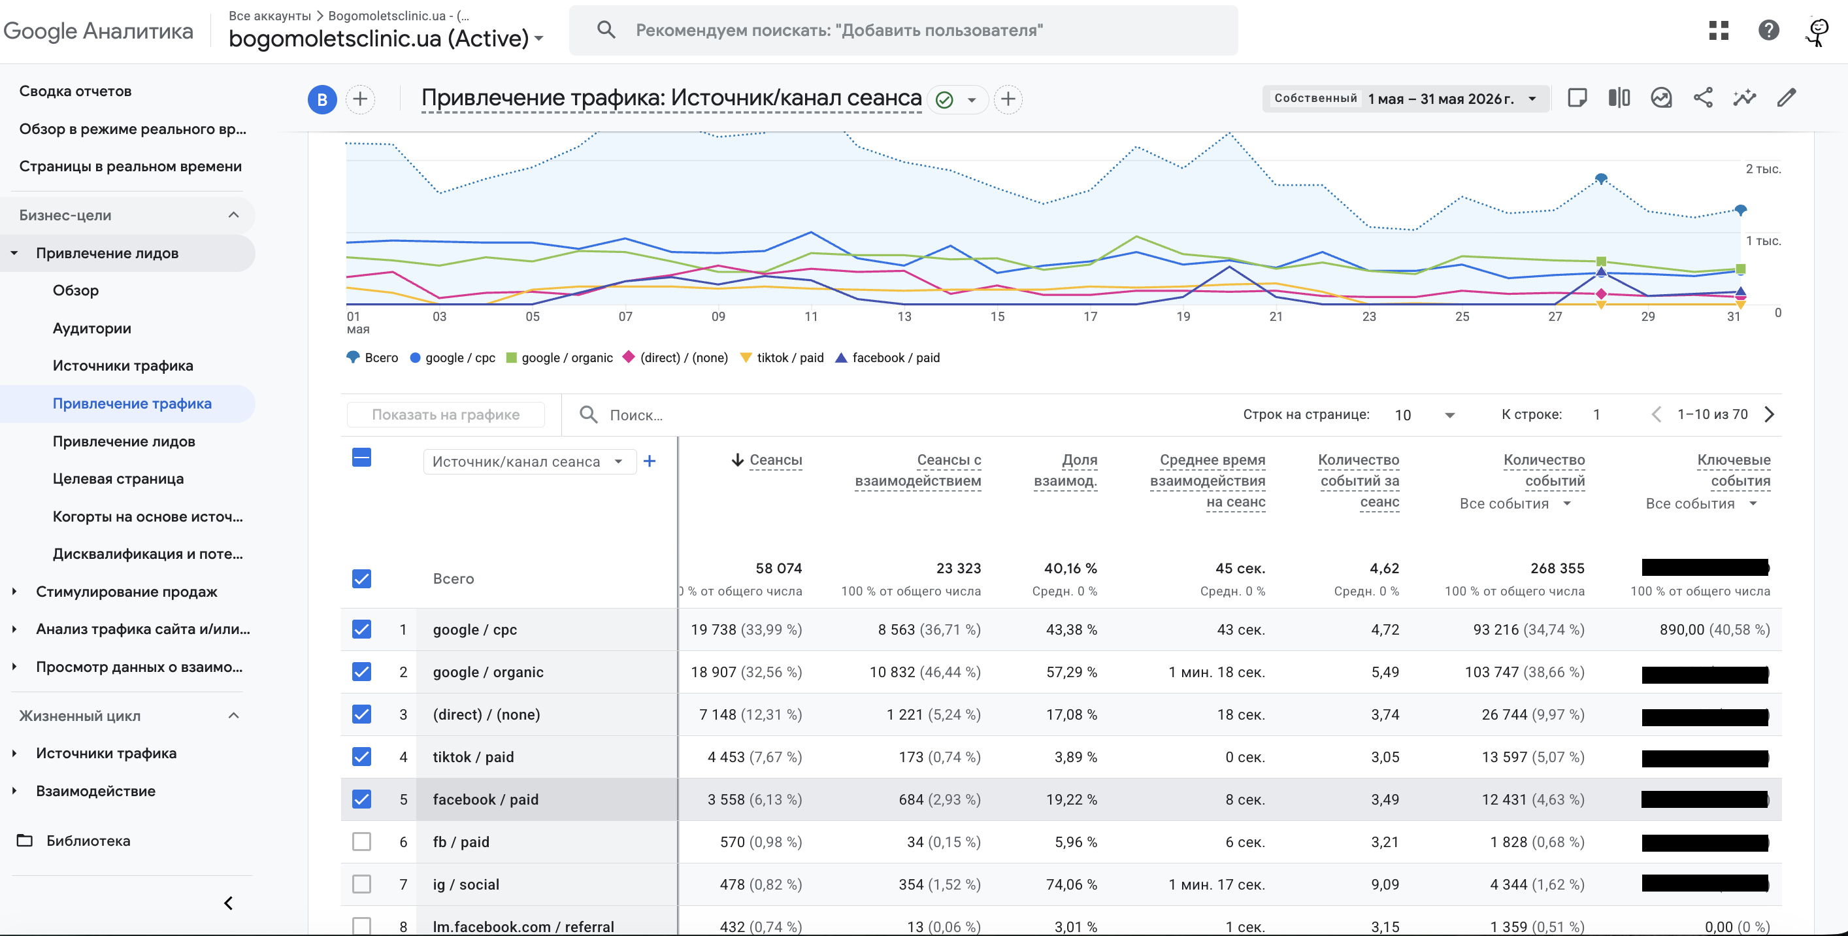This screenshot has width=1848, height=936.
Task: Uncheck the facebook / paid row checkbox
Action: [x=361, y=799]
